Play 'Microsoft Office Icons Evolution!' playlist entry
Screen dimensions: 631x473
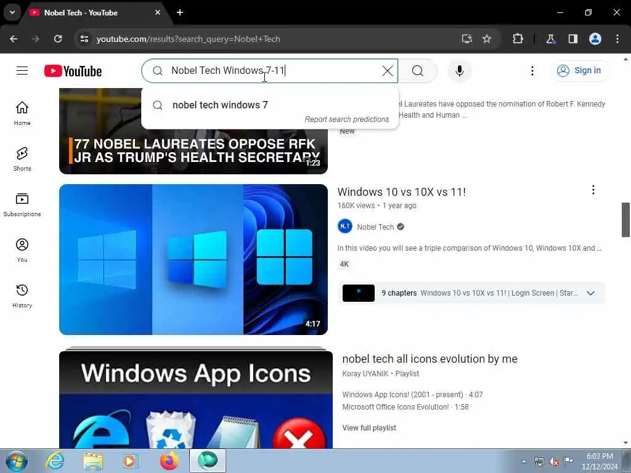405,407
